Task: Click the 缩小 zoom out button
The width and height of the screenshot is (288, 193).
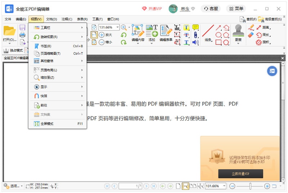Action: point(105,42)
